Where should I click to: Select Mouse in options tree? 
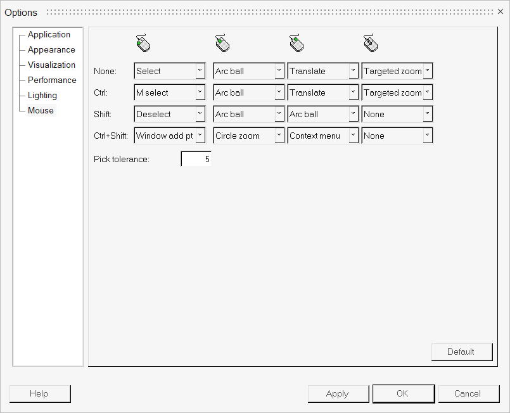coord(41,110)
